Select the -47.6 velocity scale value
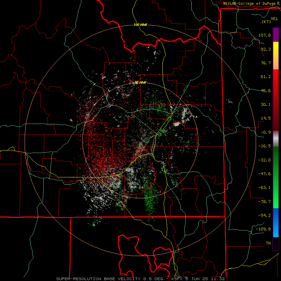 264,174
